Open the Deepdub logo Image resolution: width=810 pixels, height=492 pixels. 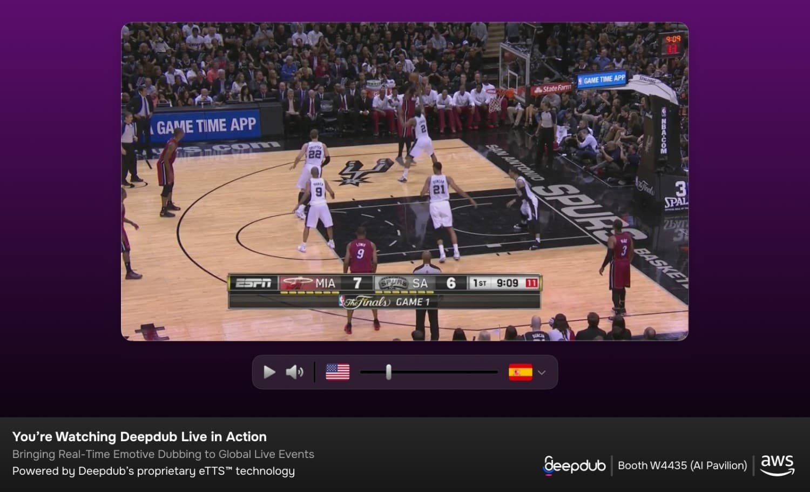coord(574,465)
